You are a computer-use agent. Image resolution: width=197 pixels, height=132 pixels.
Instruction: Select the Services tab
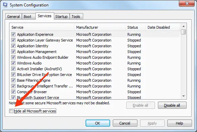pyautogui.click(x=44, y=16)
